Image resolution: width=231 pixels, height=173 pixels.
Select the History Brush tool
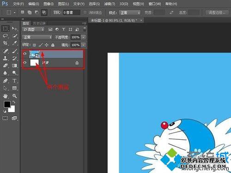pos(14,58)
